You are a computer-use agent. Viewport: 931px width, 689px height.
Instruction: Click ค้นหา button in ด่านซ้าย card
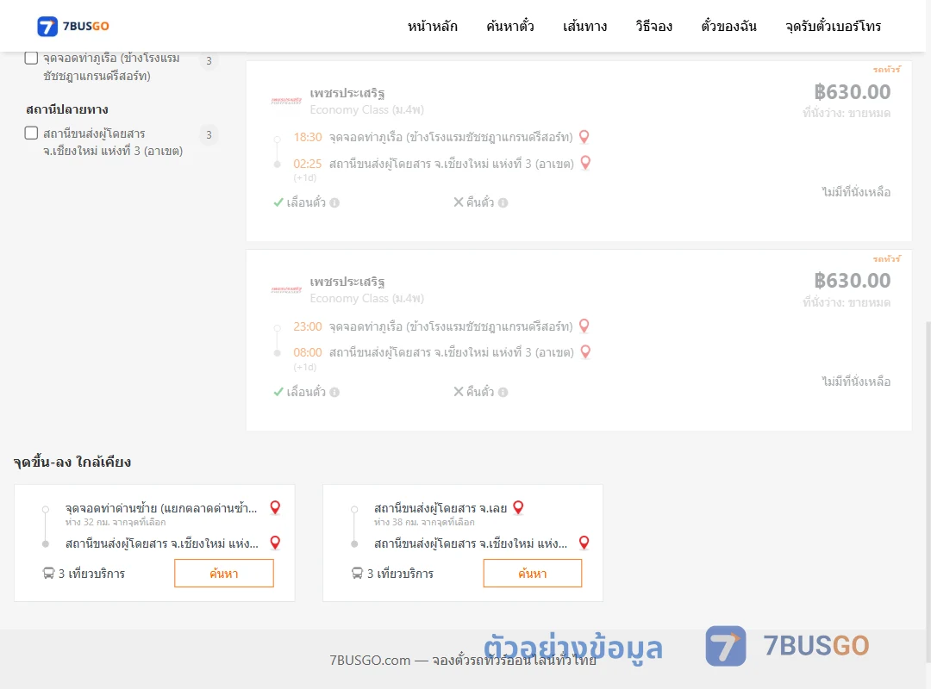(224, 574)
